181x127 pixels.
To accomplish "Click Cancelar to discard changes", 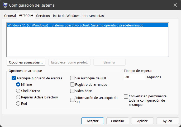I will pyautogui.click(x=117, y=121).
